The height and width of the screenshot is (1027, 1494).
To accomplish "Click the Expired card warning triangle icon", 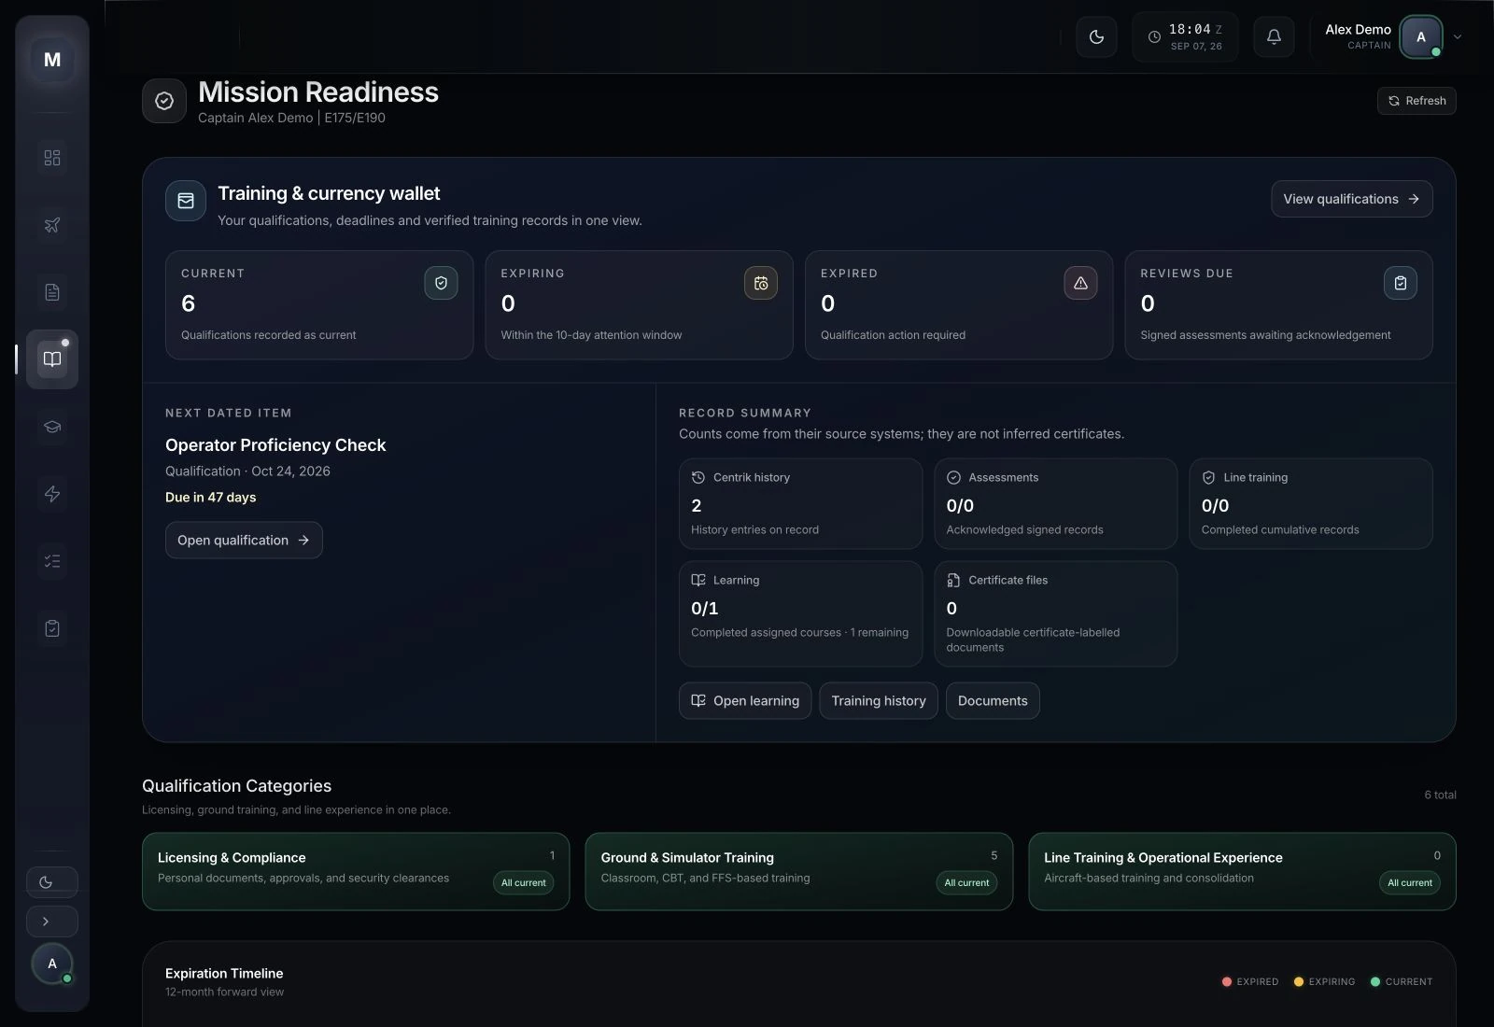I will 1080,283.
